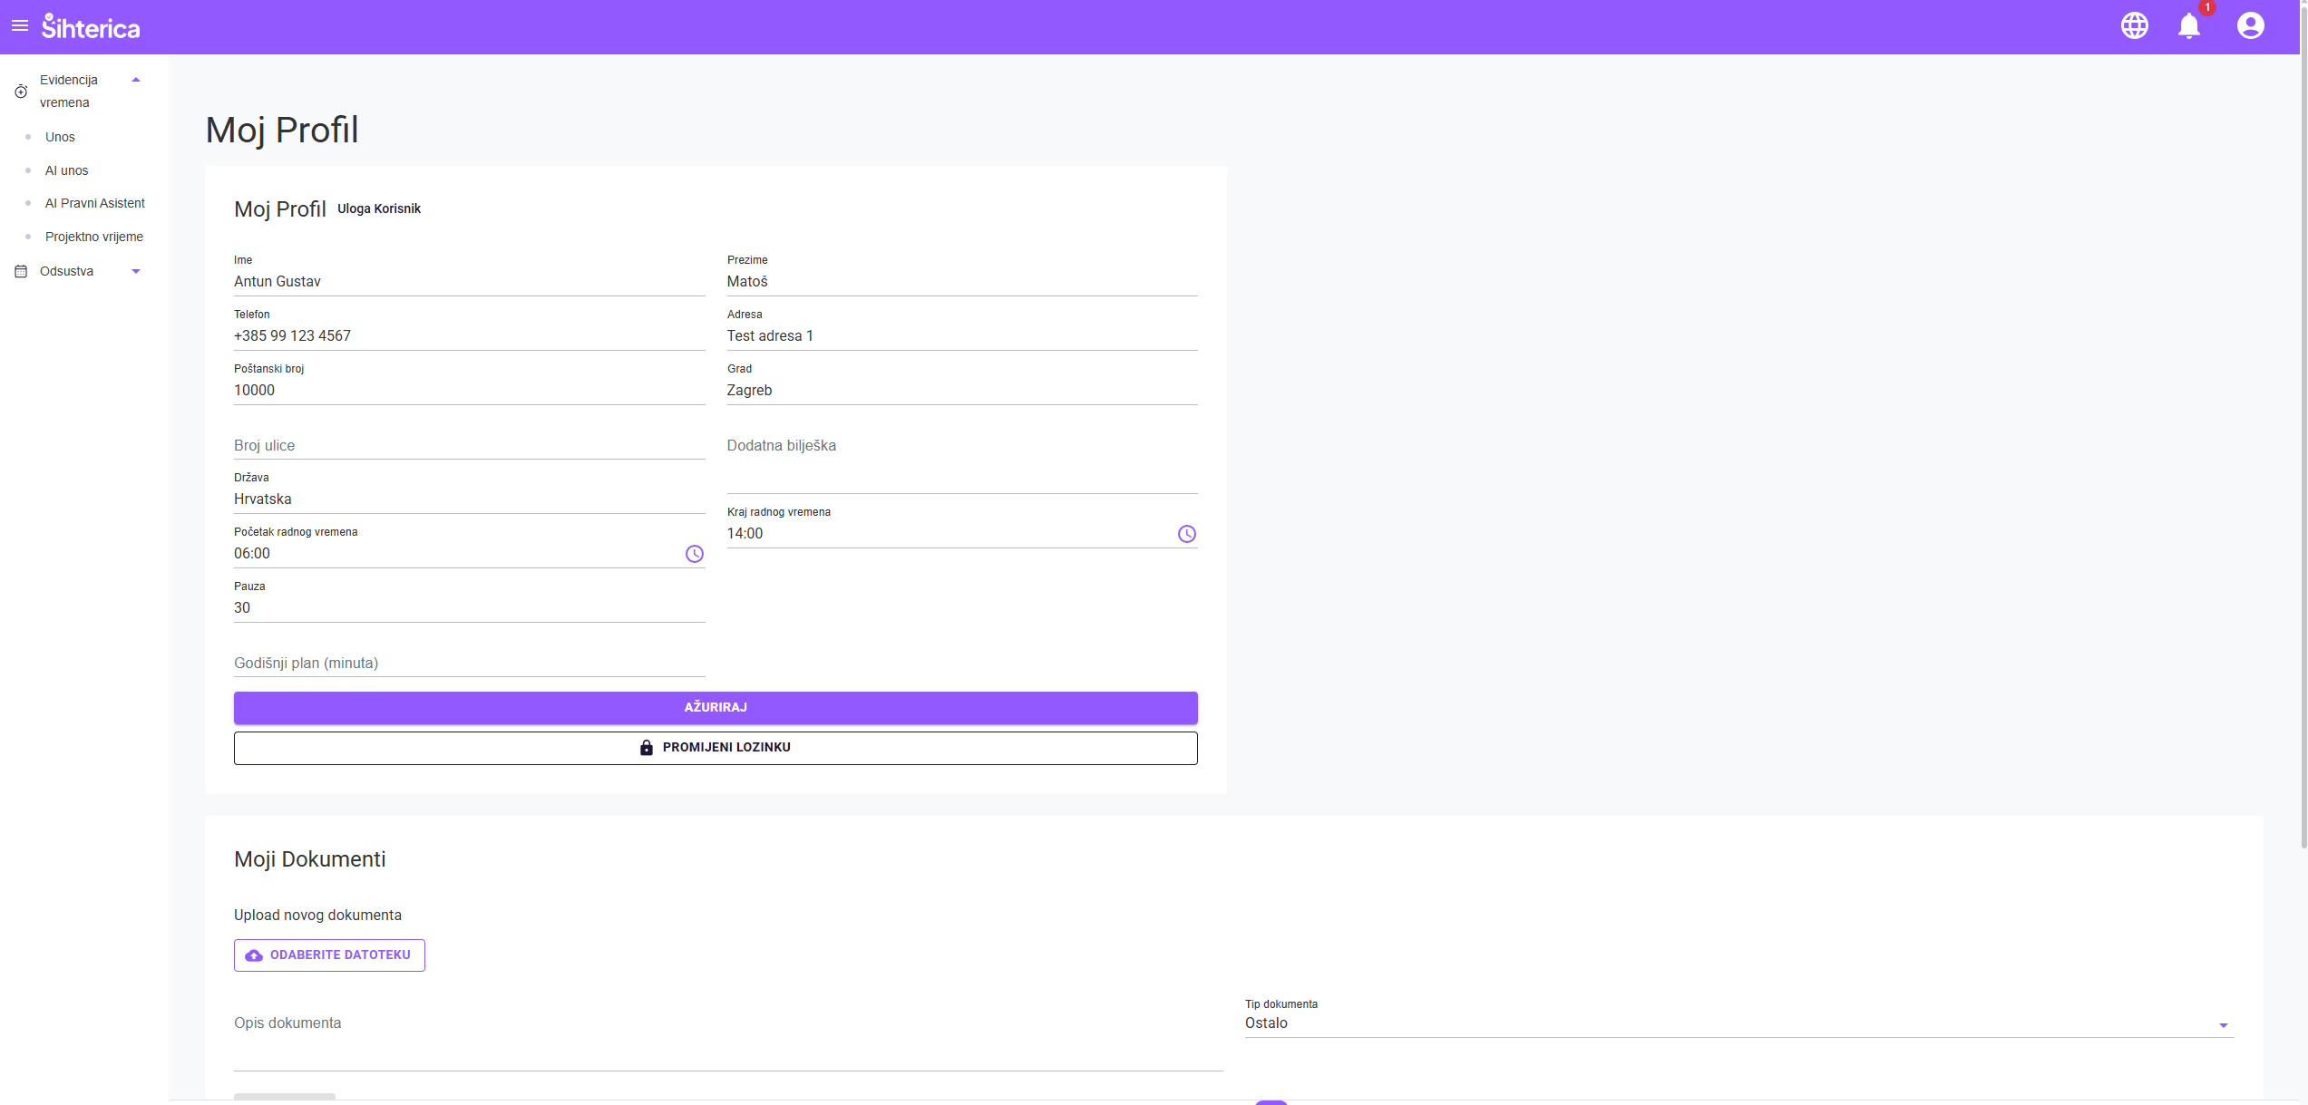
Task: Open the user account avatar menu
Action: point(2250,25)
